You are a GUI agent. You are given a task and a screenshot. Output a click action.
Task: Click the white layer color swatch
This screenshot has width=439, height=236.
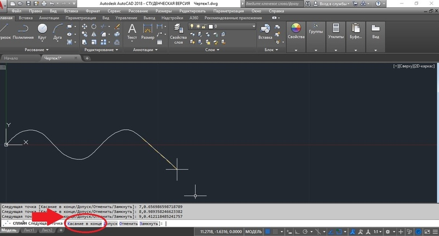[211, 27]
